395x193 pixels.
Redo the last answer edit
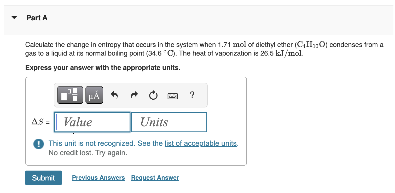tap(134, 95)
